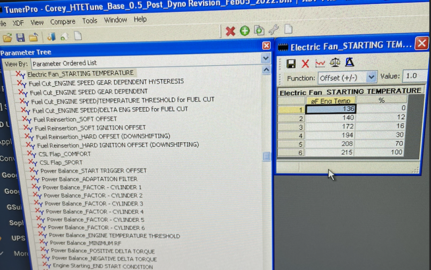The height and width of the screenshot is (270, 431).
Task: Click the blue floppy save icon in main toolbar
Action: 20,37
